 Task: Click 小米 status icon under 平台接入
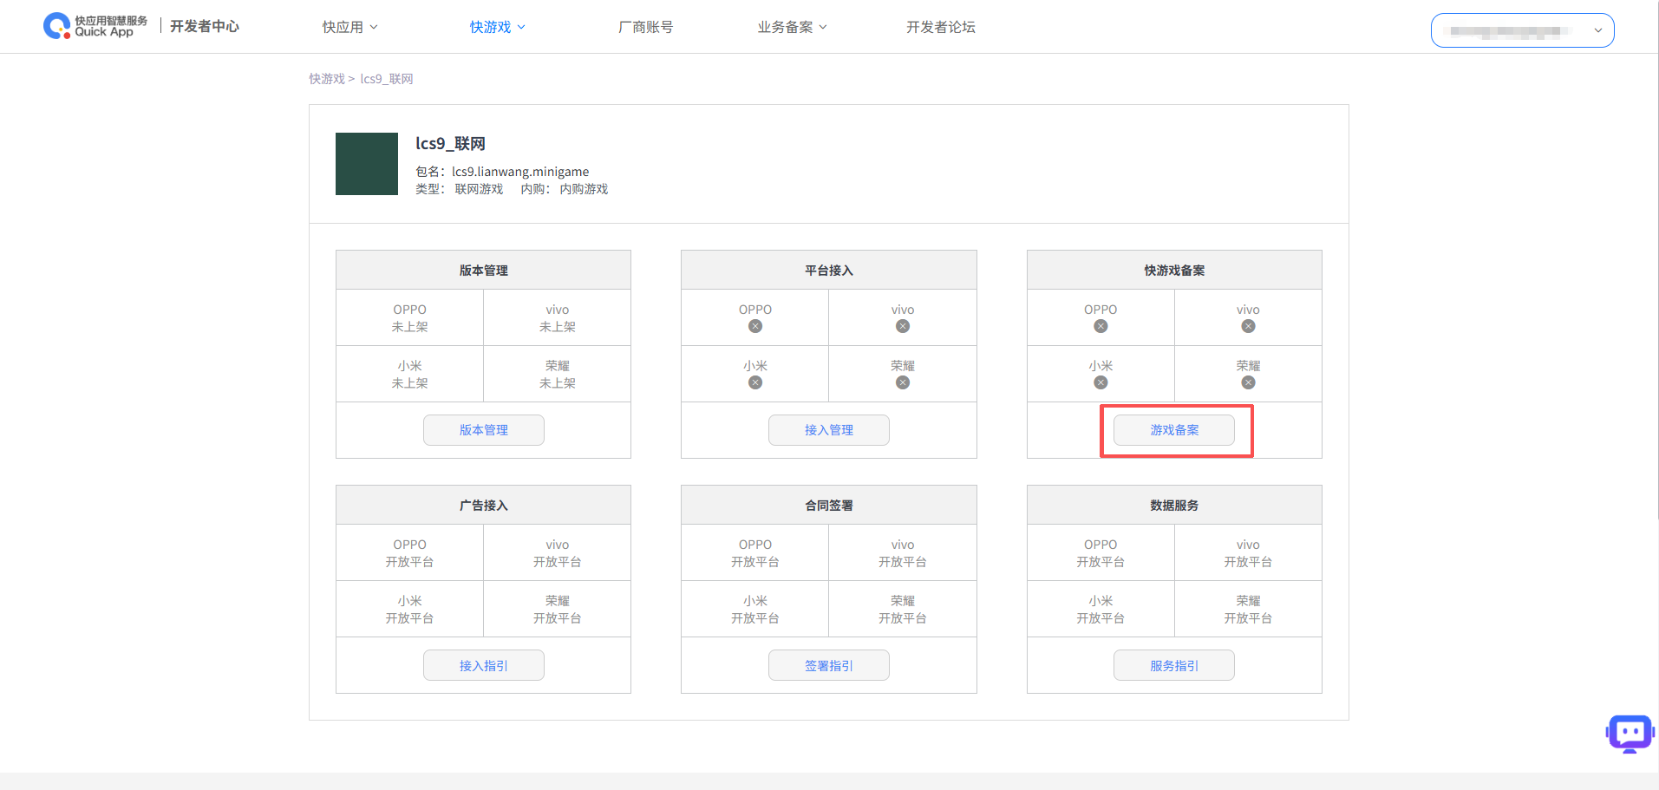click(x=755, y=383)
